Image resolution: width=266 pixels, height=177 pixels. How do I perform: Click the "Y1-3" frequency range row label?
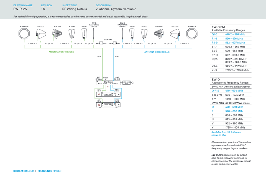[214, 70]
